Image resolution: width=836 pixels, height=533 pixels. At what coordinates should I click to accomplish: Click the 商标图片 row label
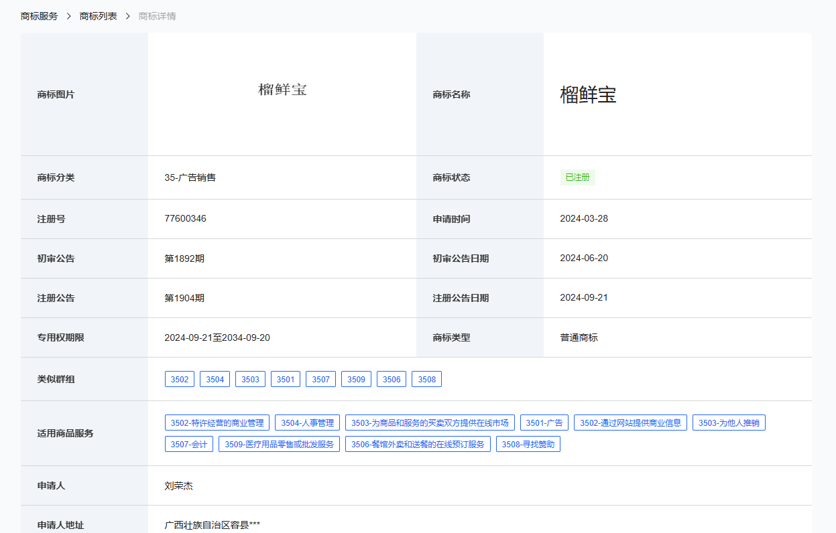coord(56,94)
